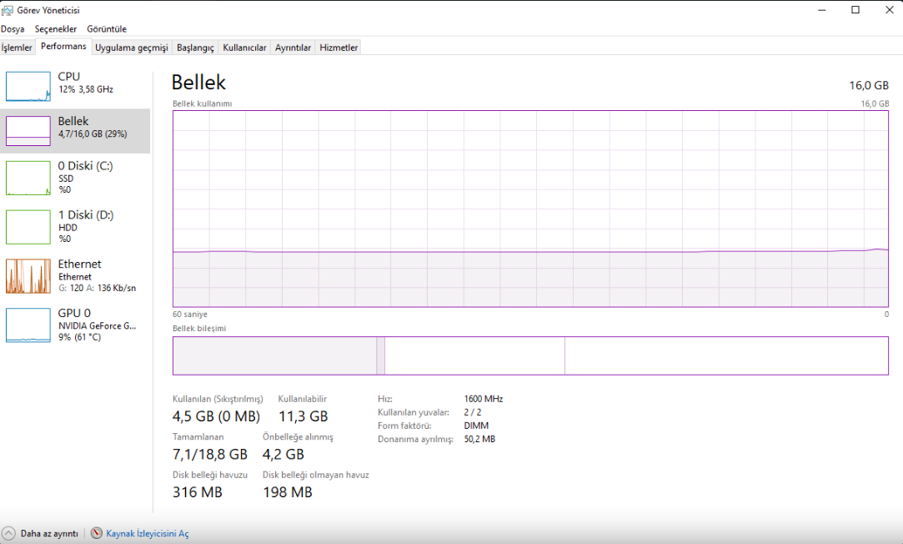The width and height of the screenshot is (903, 544).
Task: Click the 316 MB disk pool value
Action: tap(197, 492)
